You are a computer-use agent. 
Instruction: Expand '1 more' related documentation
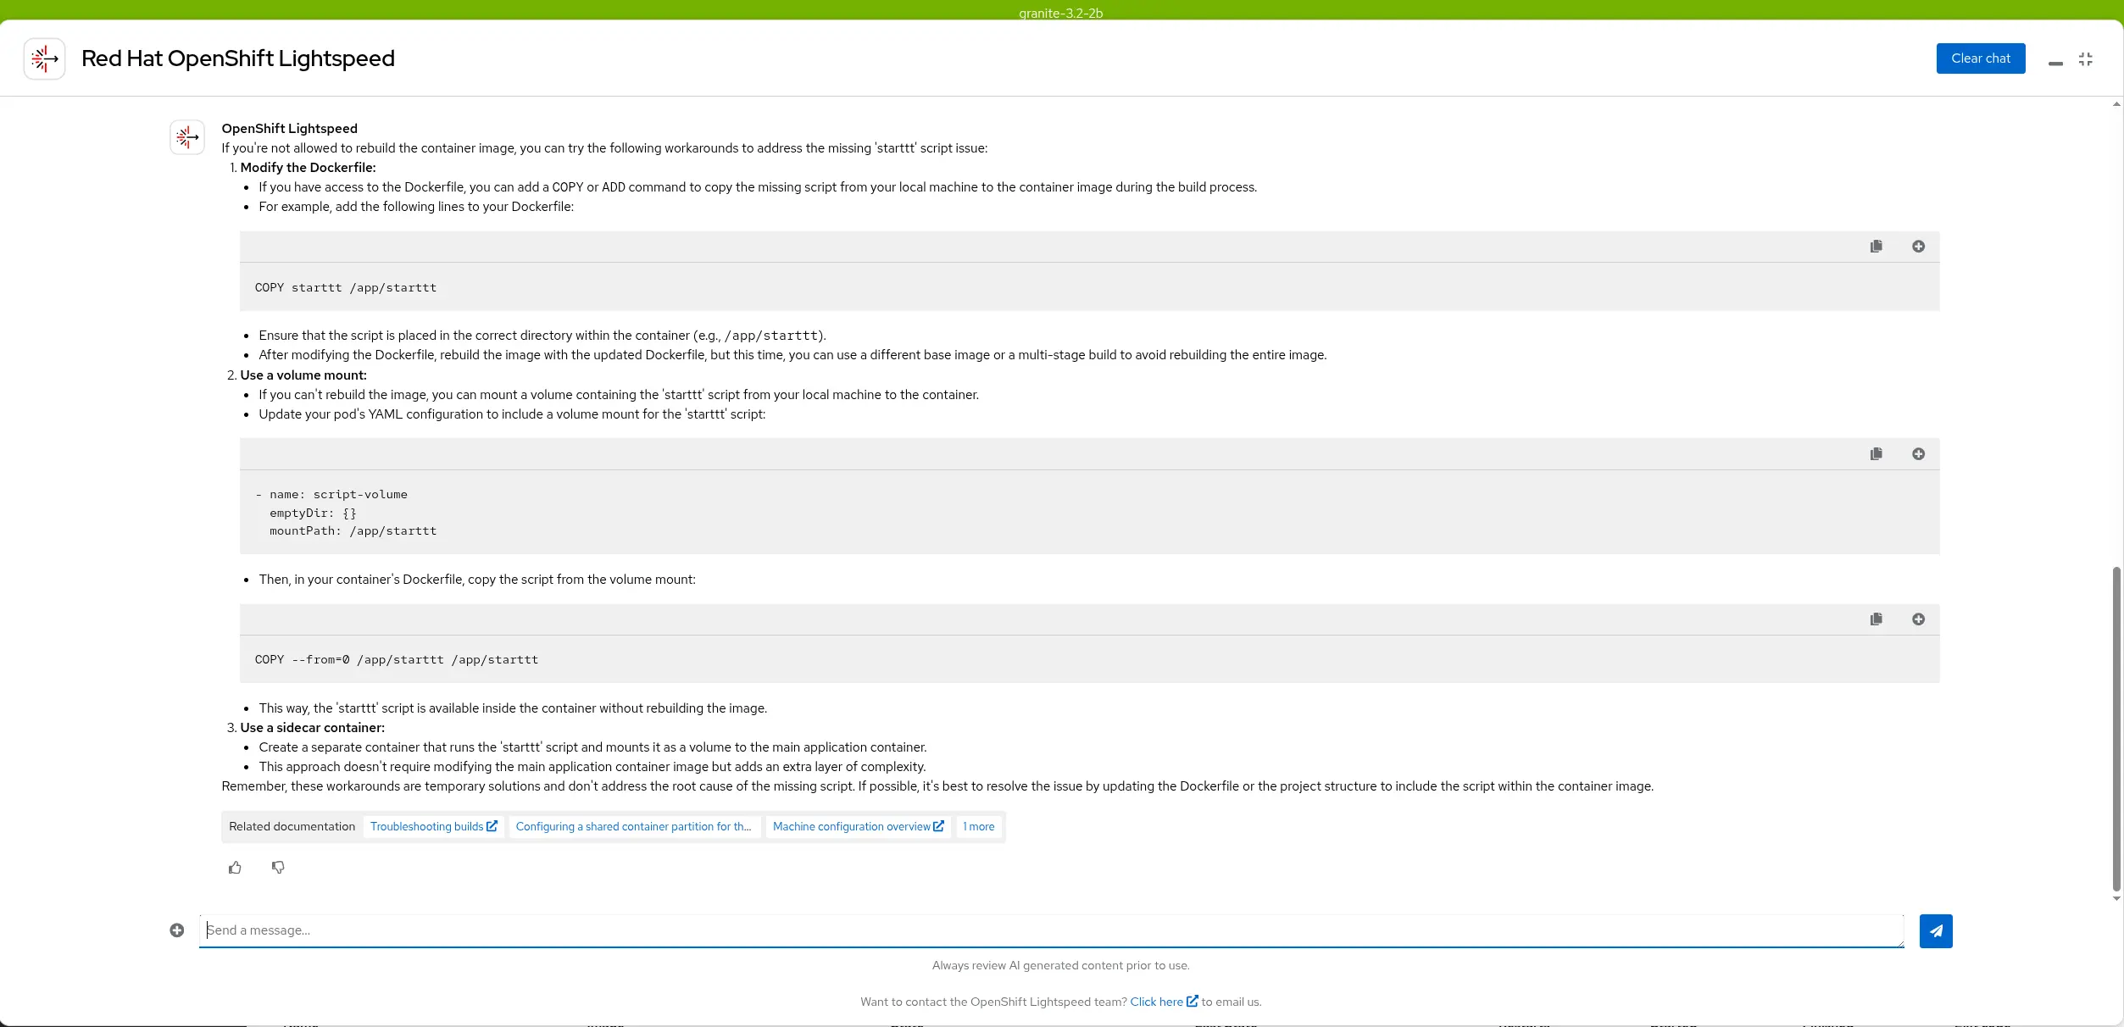coord(979,827)
